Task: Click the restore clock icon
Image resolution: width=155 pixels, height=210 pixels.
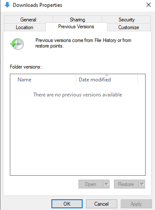Action: click(17, 44)
